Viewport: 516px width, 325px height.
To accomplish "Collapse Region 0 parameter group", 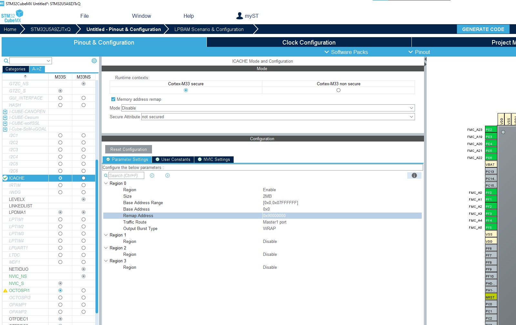I will 106,183.
